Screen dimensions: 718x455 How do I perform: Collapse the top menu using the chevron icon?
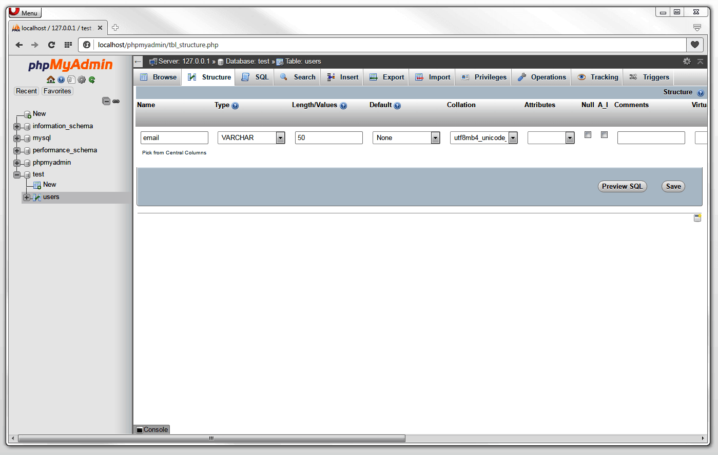[700, 61]
